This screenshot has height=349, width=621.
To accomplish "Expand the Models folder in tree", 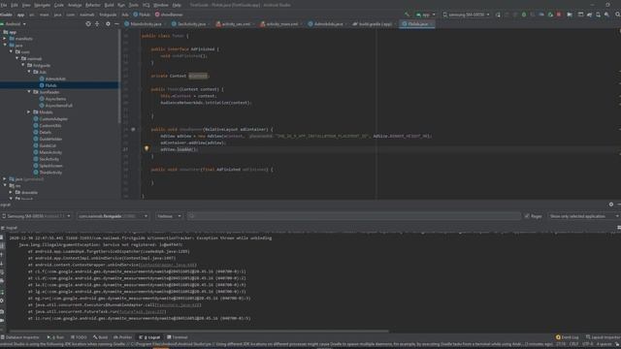I will point(29,112).
